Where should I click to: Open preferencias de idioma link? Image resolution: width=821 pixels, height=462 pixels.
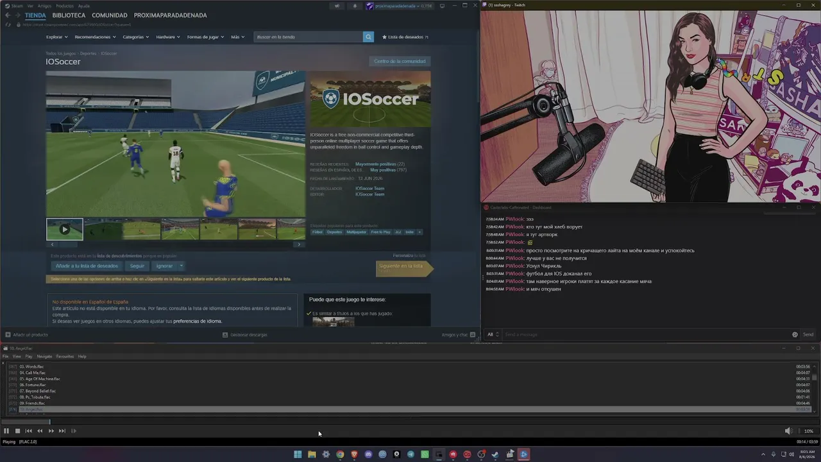(198, 321)
